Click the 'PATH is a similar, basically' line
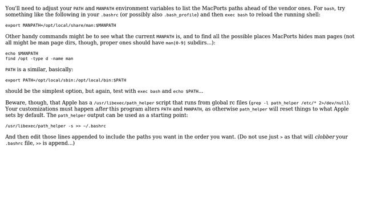 (x=39, y=69)
